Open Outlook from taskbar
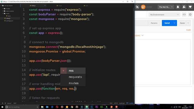This screenshot has height=109, width=194. pyautogui.click(x=47, y=107)
